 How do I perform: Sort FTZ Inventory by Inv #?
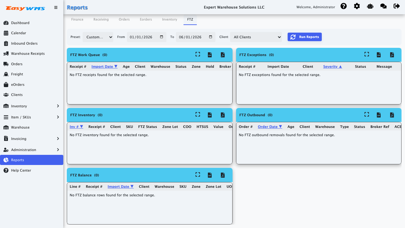coord(76,127)
